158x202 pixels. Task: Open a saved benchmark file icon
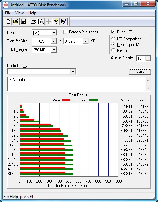(x=16, y=22)
